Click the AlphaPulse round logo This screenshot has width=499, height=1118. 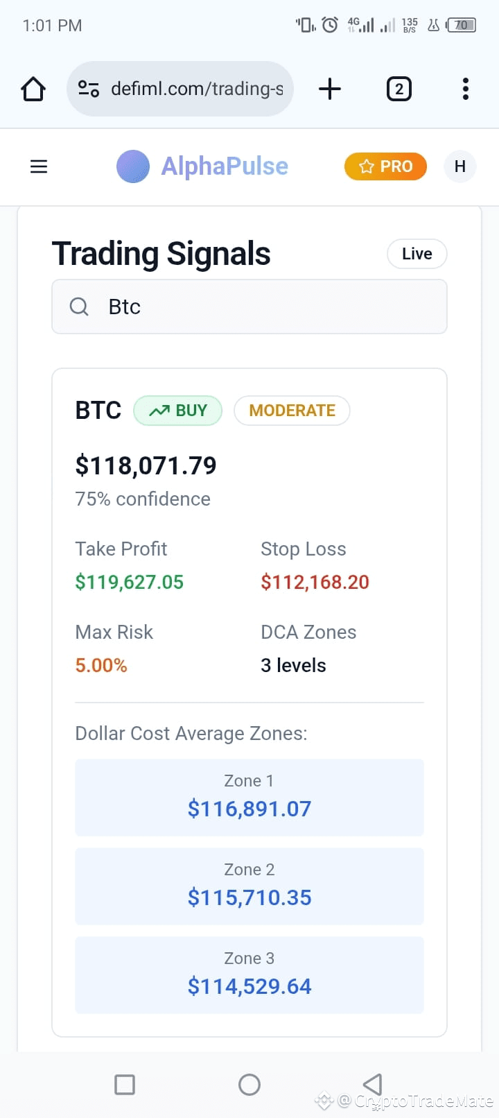click(133, 166)
